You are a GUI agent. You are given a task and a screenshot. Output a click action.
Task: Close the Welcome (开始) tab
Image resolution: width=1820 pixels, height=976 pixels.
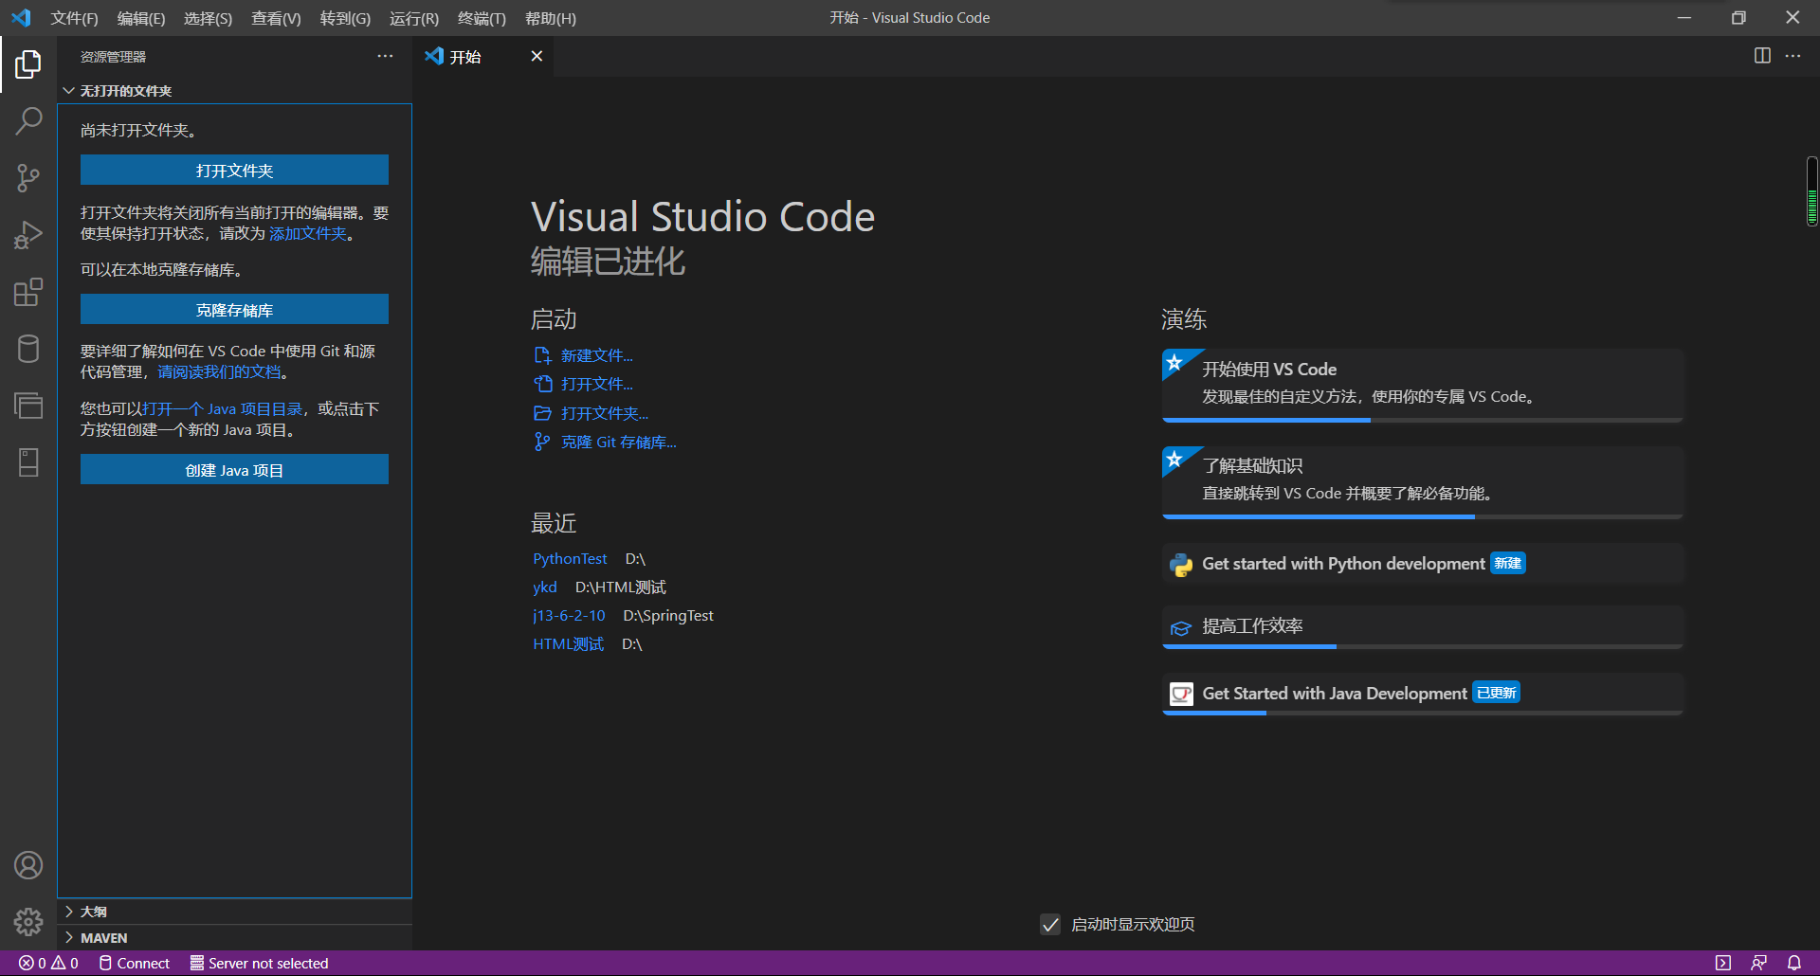(x=537, y=56)
